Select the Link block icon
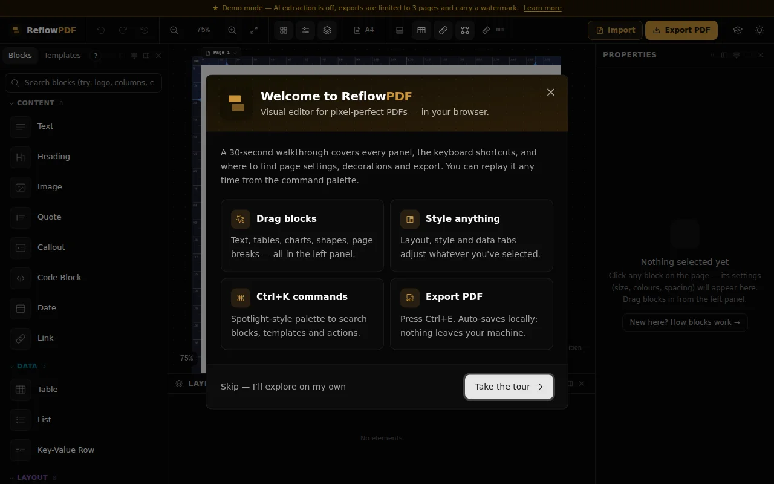 21,338
